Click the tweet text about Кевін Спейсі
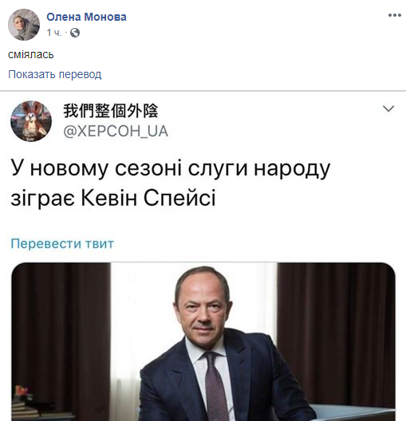The height and width of the screenshot is (421, 406). tap(171, 183)
